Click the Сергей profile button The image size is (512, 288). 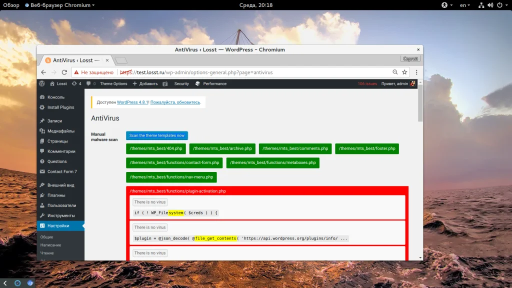click(410, 59)
